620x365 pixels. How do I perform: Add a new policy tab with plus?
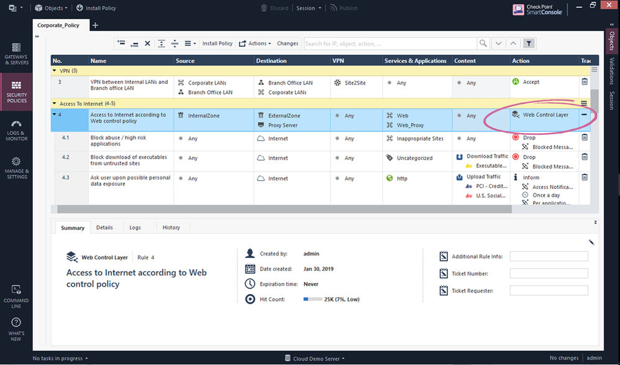tap(95, 25)
